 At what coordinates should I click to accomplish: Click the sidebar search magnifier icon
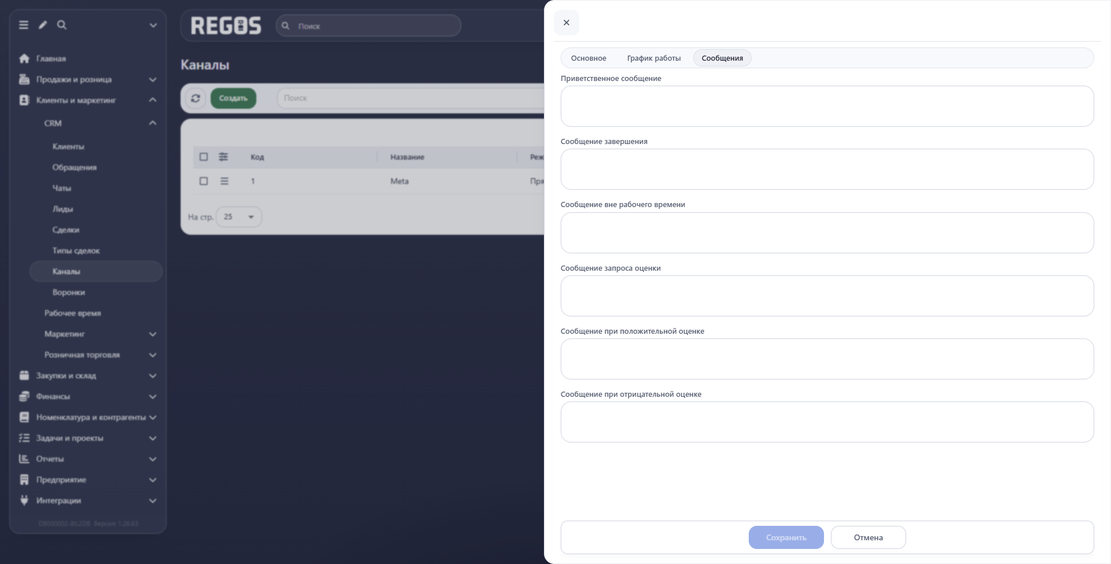62,25
